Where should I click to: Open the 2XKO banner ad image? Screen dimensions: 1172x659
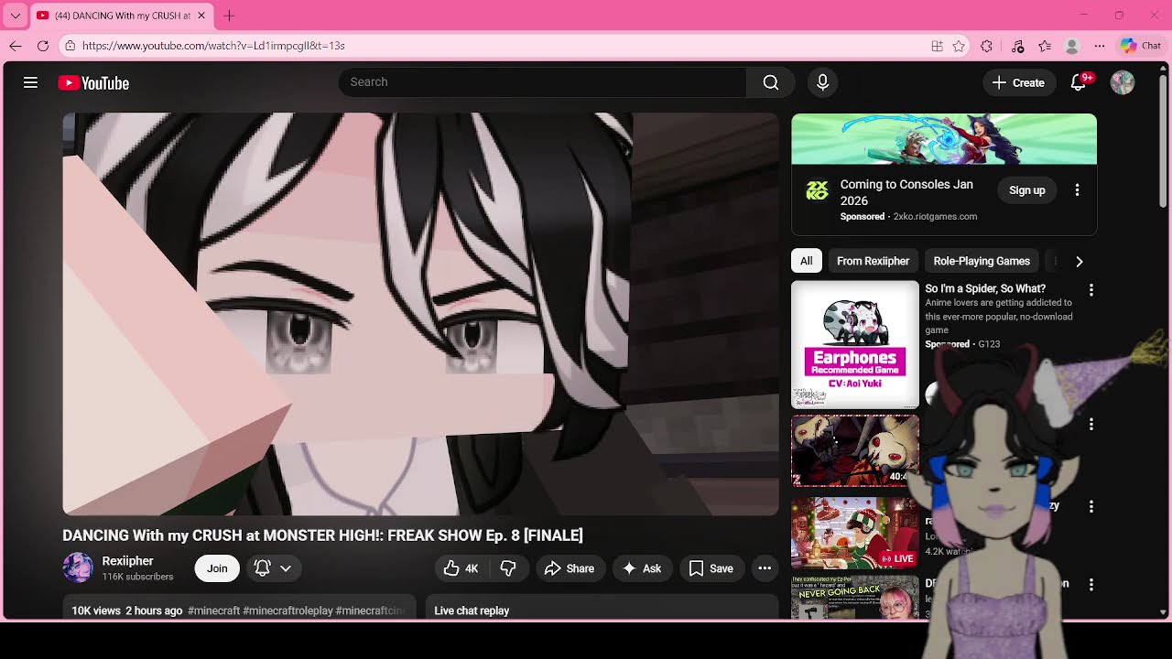pyautogui.click(x=944, y=139)
